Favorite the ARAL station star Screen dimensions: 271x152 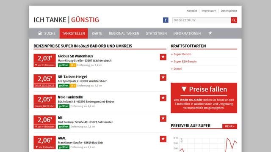pyautogui.click(x=163, y=139)
